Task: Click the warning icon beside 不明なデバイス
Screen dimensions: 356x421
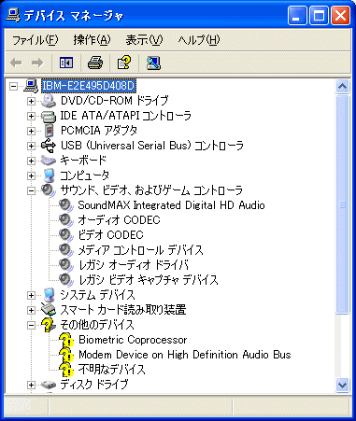Action: click(x=66, y=370)
